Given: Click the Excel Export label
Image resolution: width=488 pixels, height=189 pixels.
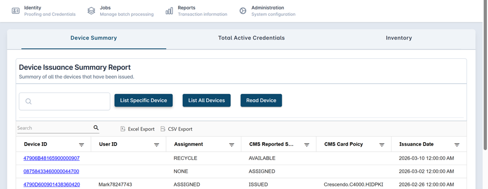Looking at the screenshot, I should [141, 129].
